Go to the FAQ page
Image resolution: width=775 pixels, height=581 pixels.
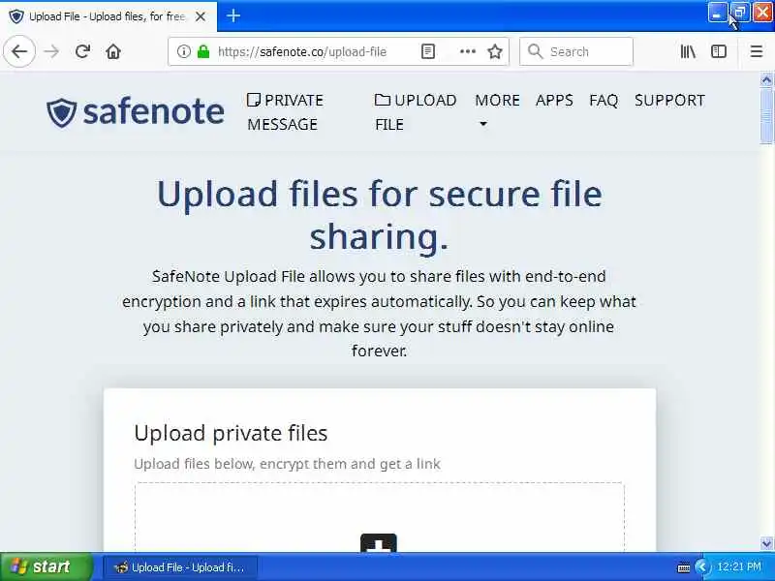click(604, 101)
